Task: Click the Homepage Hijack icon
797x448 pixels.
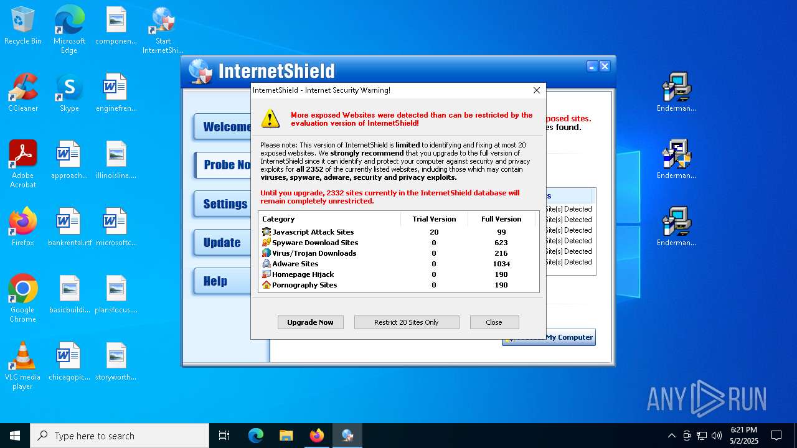Action: click(x=266, y=274)
